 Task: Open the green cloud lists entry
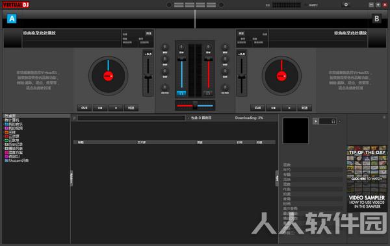tap(12, 140)
